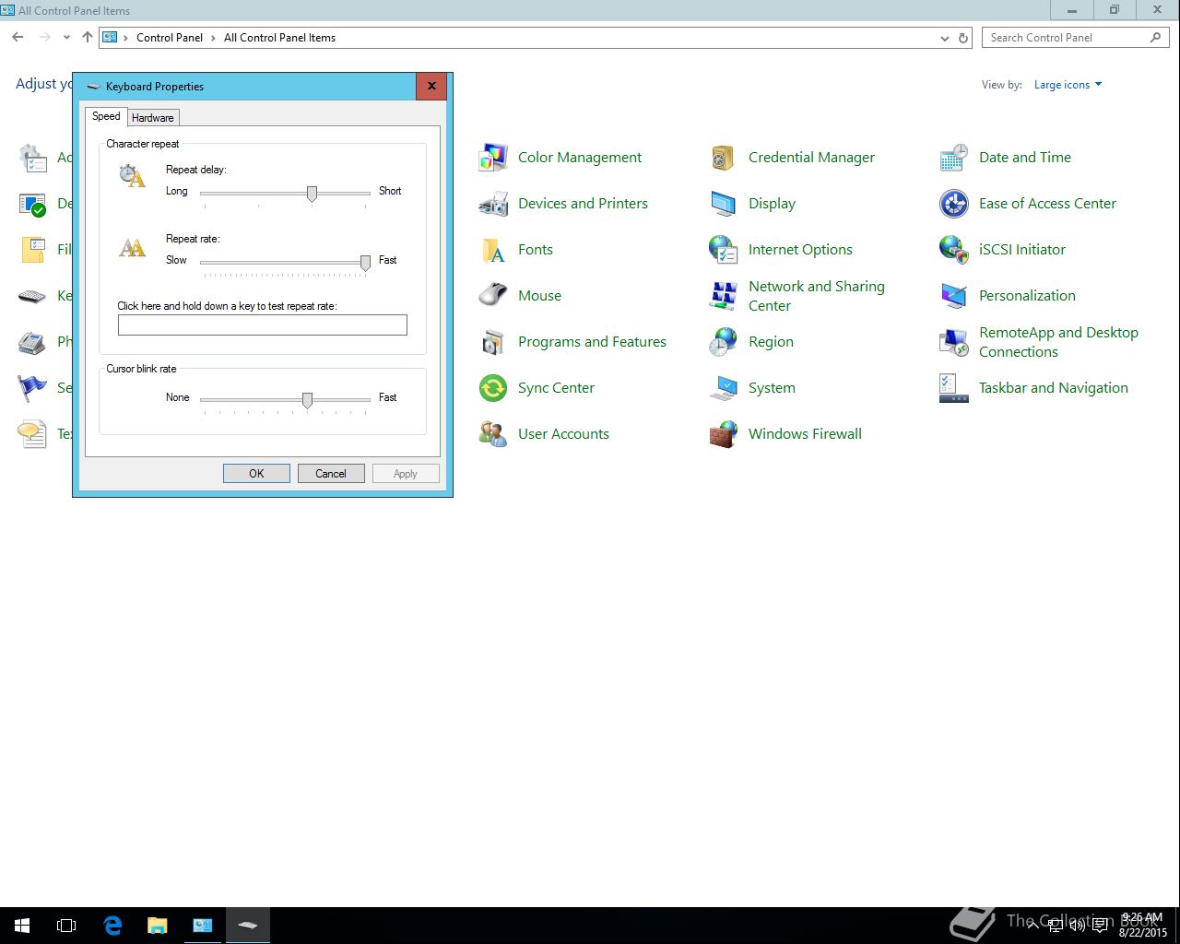The image size is (1180, 944).
Task: Click the Search Control Panel box
Action: tap(1076, 38)
